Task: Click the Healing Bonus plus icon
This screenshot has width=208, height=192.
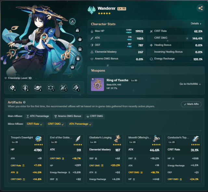Action: click(x=151, y=45)
